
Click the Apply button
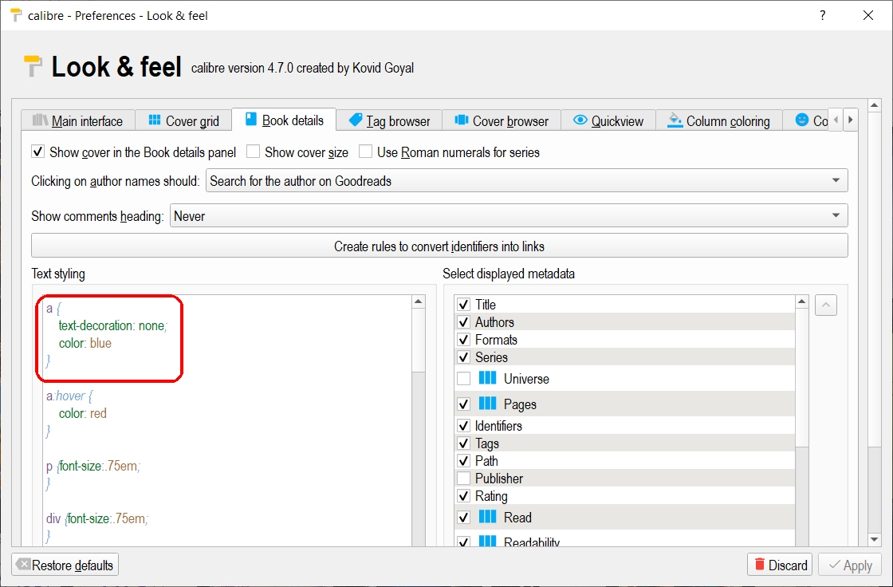pyautogui.click(x=850, y=565)
